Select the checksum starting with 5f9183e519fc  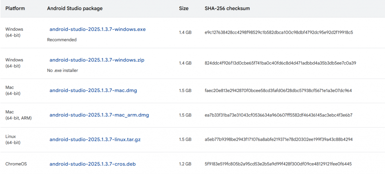278,164
